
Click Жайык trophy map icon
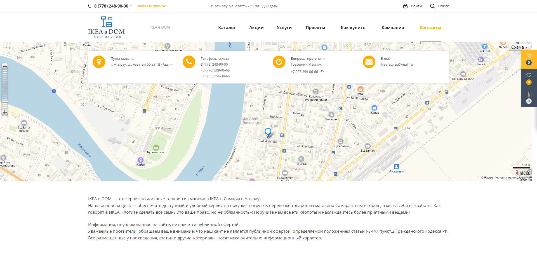pyautogui.click(x=141, y=160)
